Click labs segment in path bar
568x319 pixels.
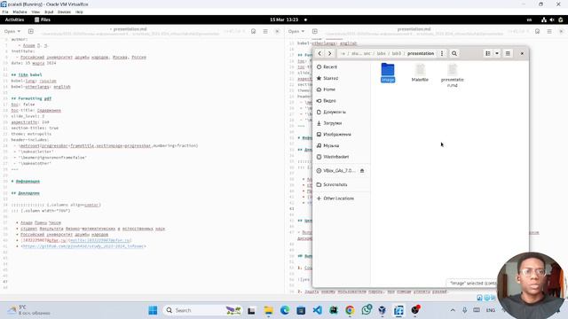point(381,53)
